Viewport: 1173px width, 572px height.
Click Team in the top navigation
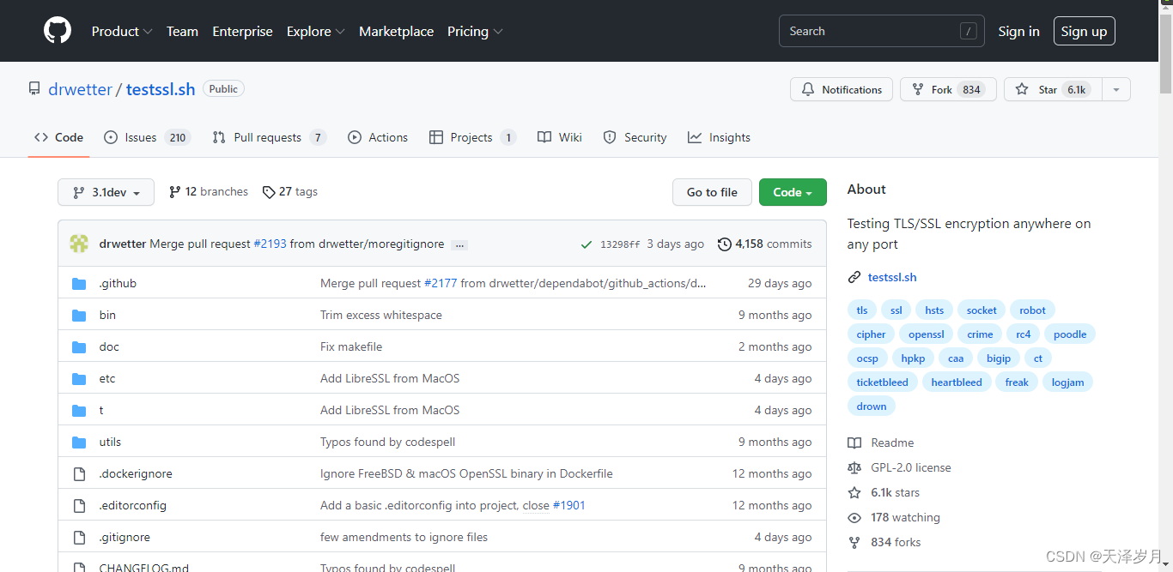182,31
